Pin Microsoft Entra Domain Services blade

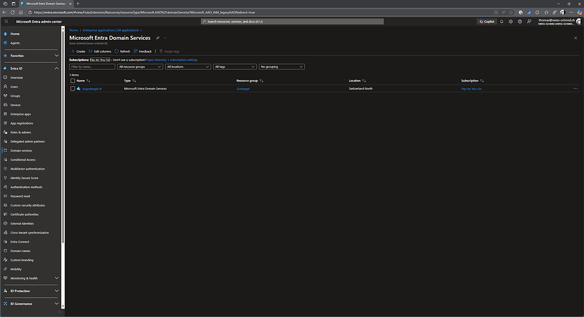click(157, 38)
